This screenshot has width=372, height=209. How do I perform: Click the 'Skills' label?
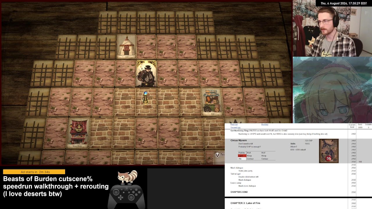293,144
